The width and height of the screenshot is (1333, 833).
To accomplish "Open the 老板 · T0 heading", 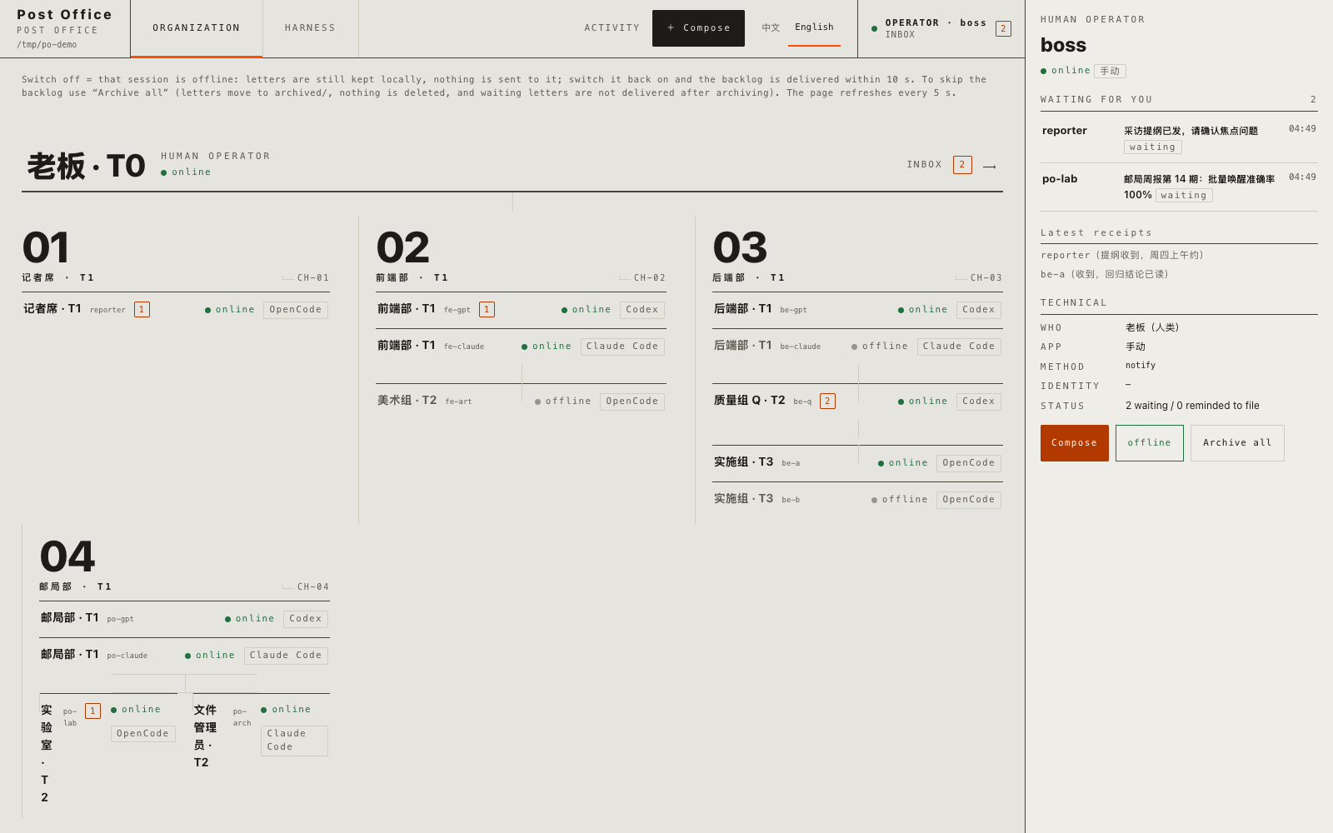I will tap(86, 167).
